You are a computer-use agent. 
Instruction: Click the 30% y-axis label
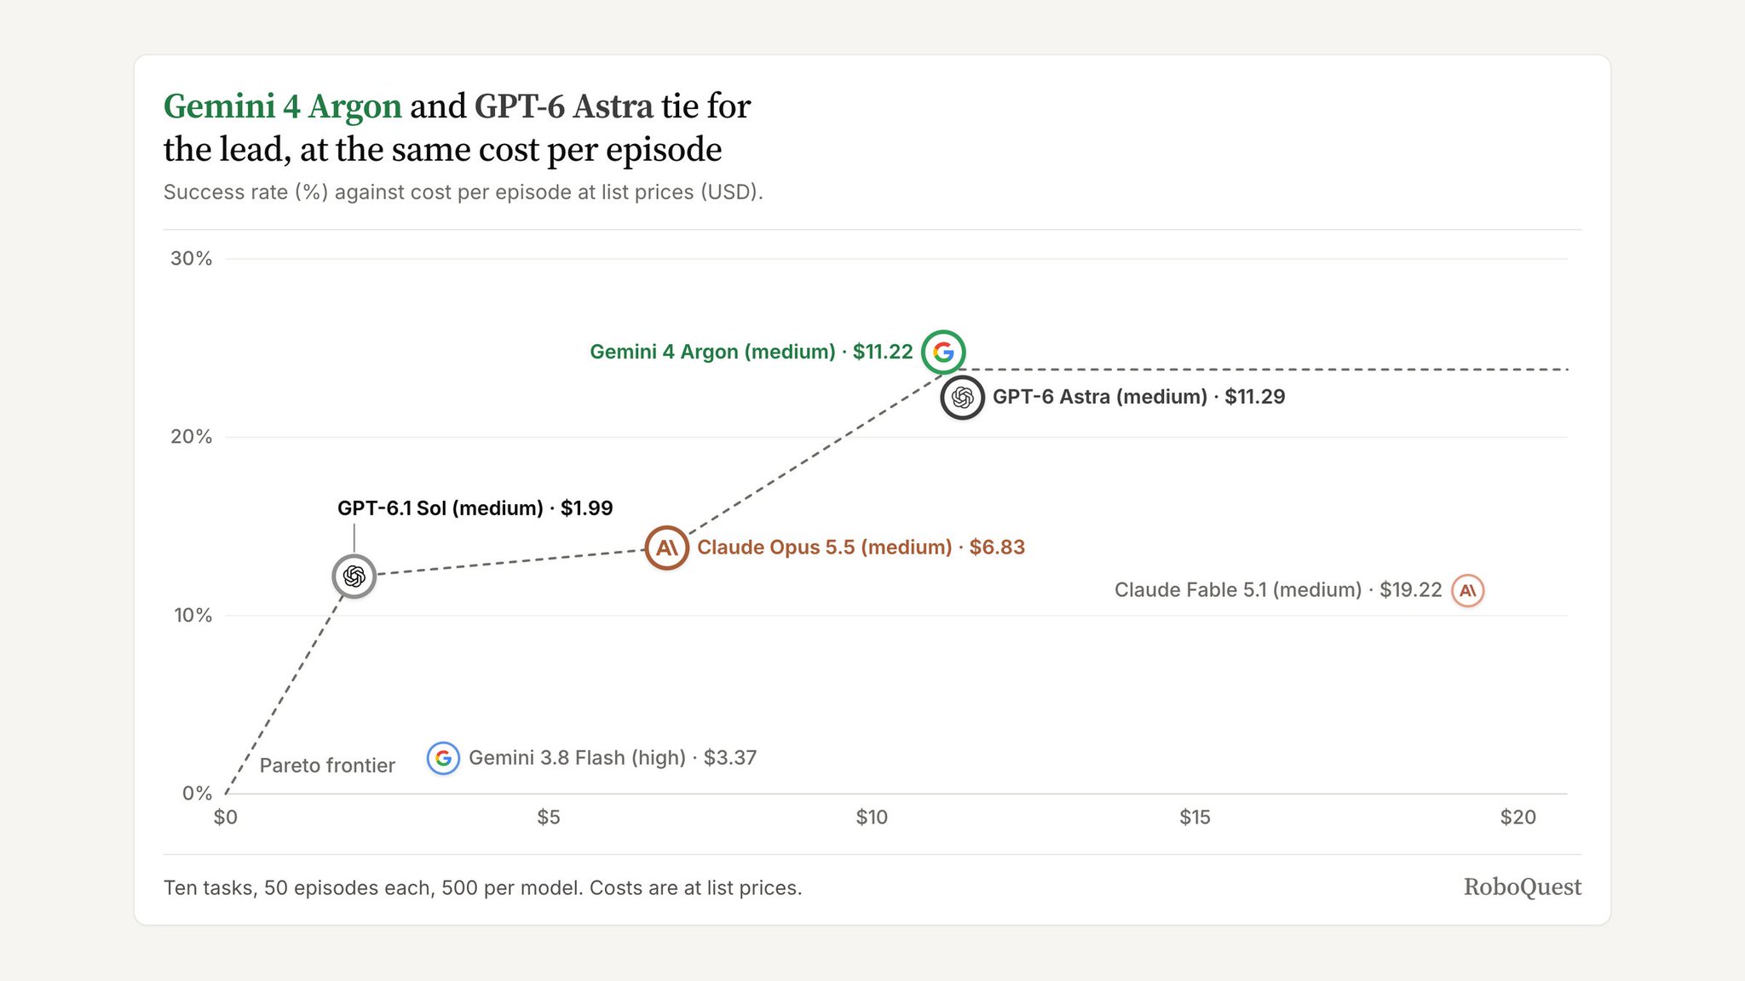click(x=192, y=259)
